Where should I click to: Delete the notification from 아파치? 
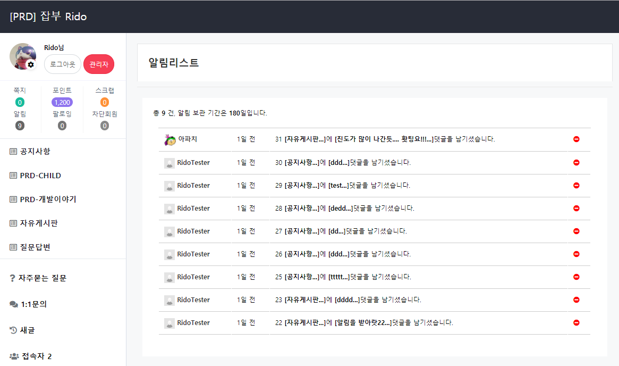[x=576, y=139]
